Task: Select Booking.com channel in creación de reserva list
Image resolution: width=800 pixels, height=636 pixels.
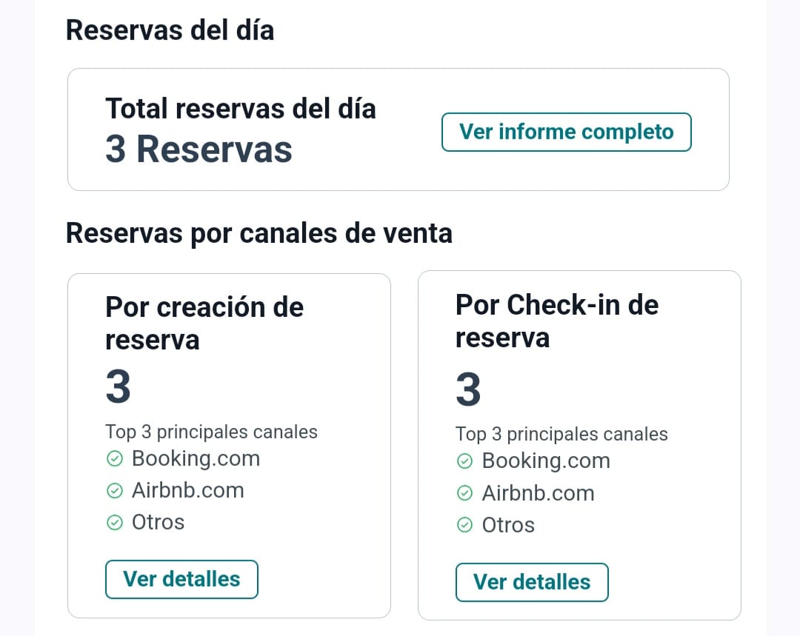Action: click(196, 459)
